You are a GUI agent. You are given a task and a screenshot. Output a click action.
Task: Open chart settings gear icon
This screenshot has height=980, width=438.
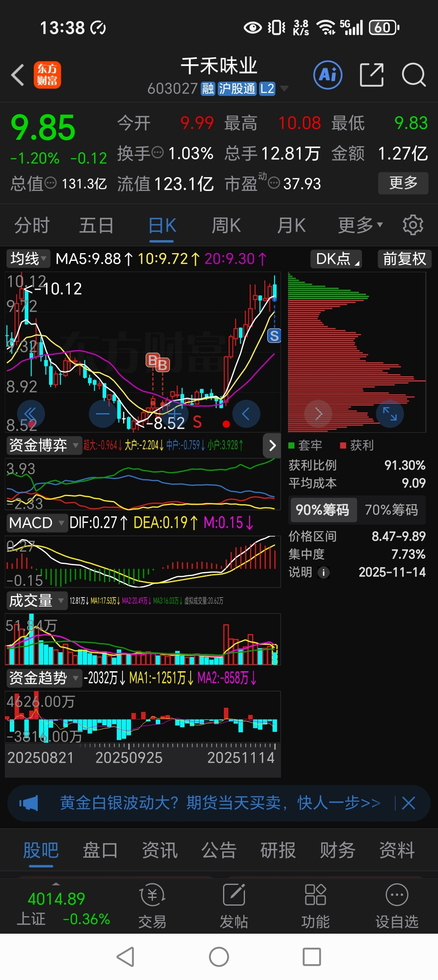click(x=413, y=225)
